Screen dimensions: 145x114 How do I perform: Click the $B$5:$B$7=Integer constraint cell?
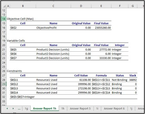click(x=22, y=97)
